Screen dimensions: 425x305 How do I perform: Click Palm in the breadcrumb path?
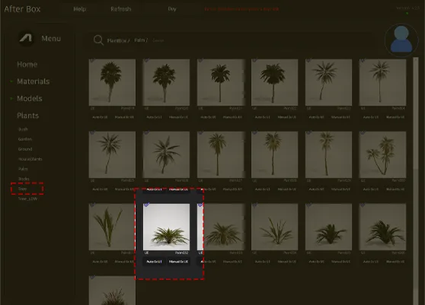pyautogui.click(x=139, y=40)
